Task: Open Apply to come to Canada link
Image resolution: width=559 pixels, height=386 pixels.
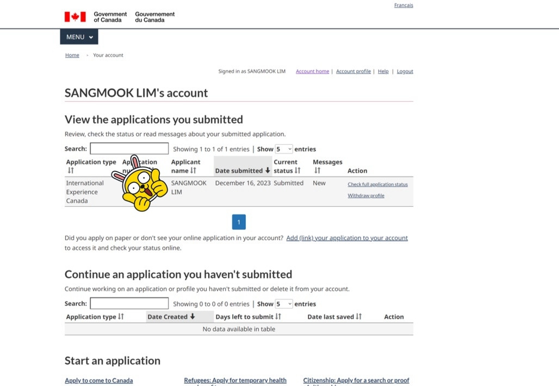Action: tap(99, 381)
